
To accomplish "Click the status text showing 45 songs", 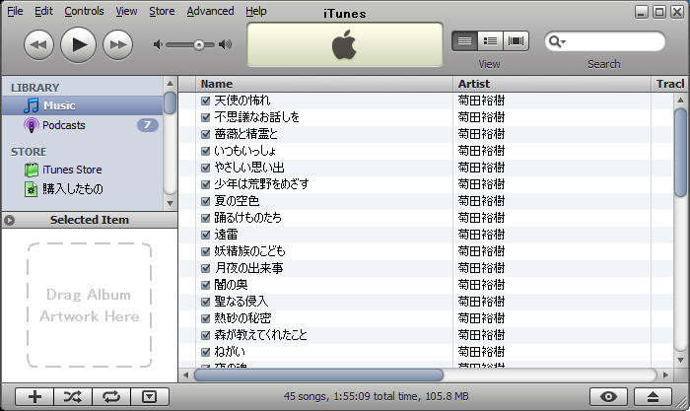I will [376, 397].
